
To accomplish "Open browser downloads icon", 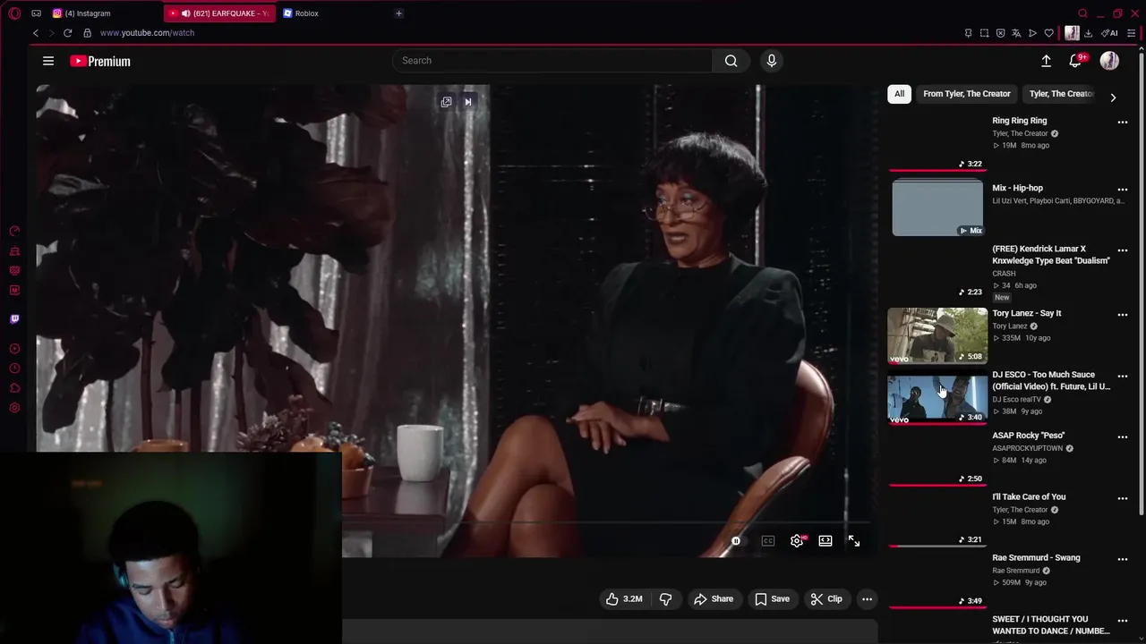I will (x=1088, y=33).
